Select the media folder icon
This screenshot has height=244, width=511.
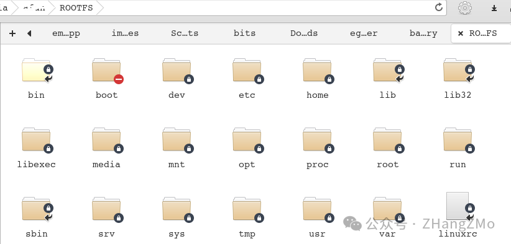106,139
